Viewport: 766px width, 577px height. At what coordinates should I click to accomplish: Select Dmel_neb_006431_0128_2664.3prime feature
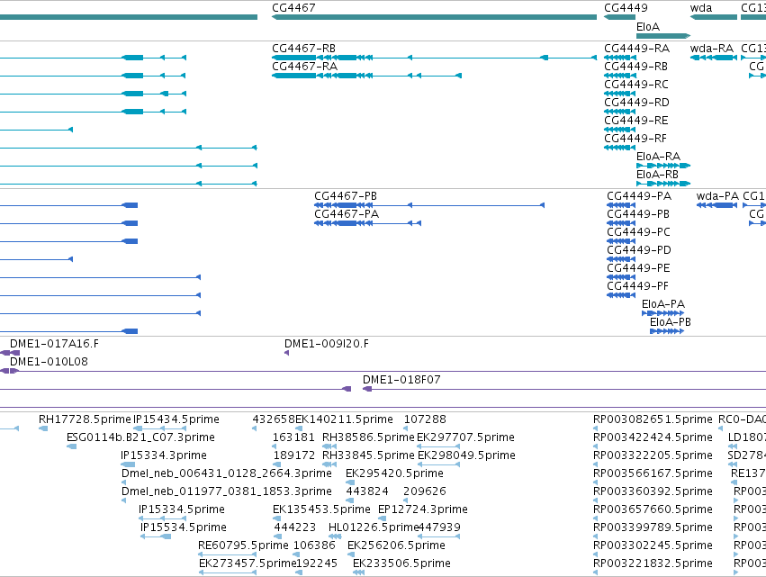coord(123,482)
